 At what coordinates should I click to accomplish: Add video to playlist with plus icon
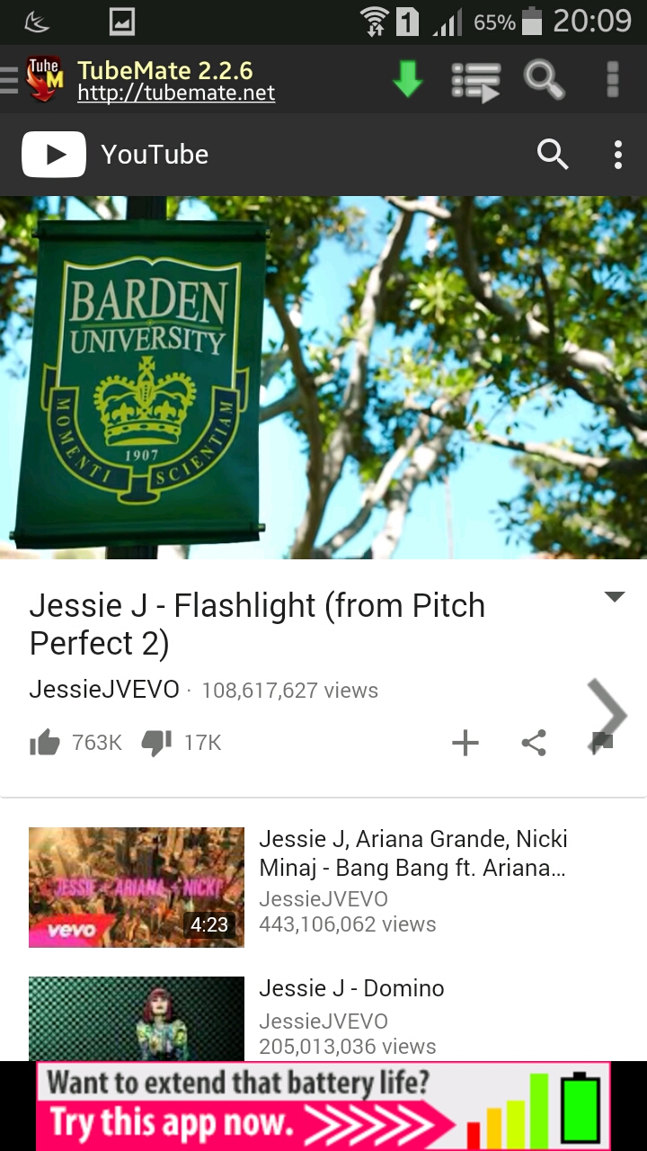click(x=465, y=743)
